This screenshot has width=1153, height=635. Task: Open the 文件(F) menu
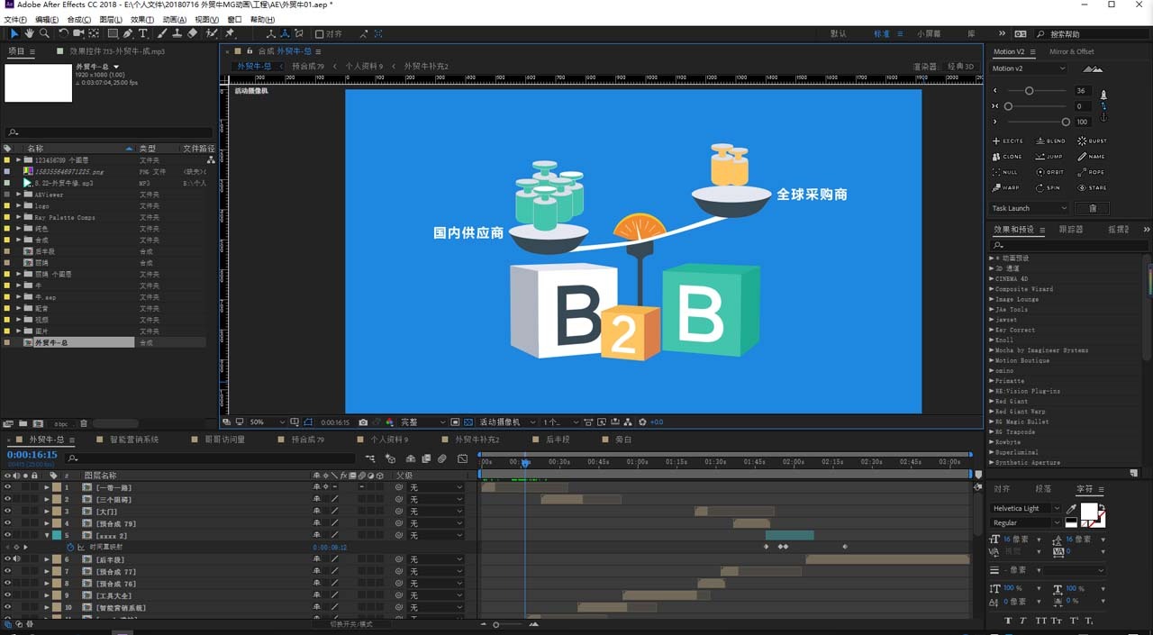(15, 20)
